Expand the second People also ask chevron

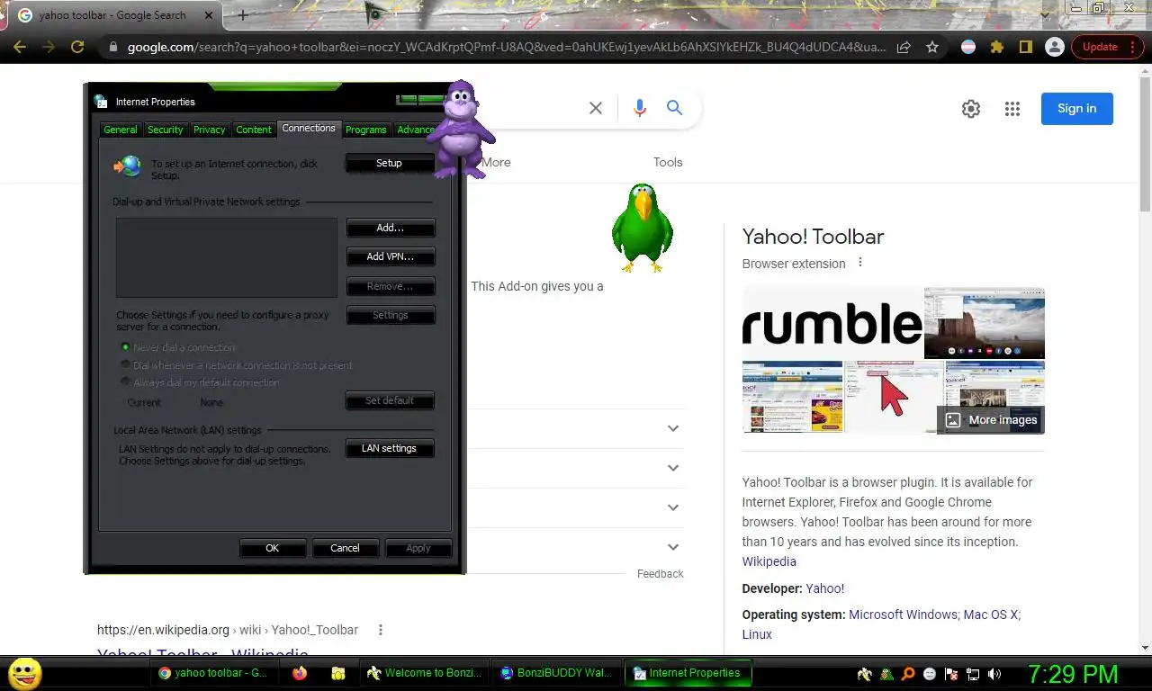click(673, 468)
